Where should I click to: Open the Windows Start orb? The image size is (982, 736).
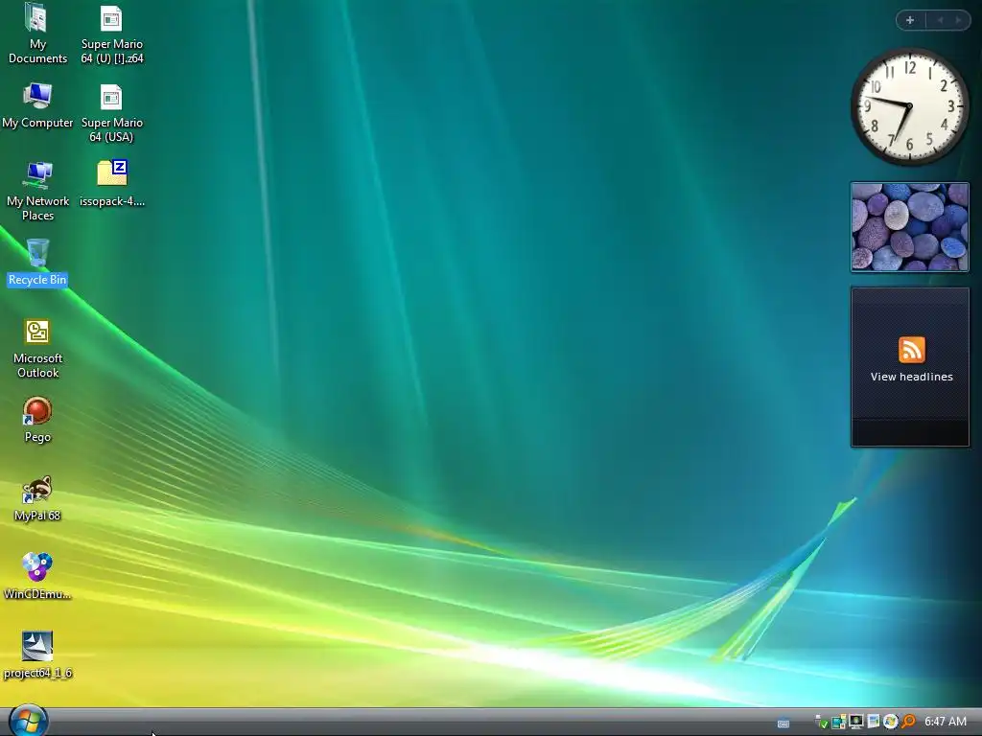(28, 721)
